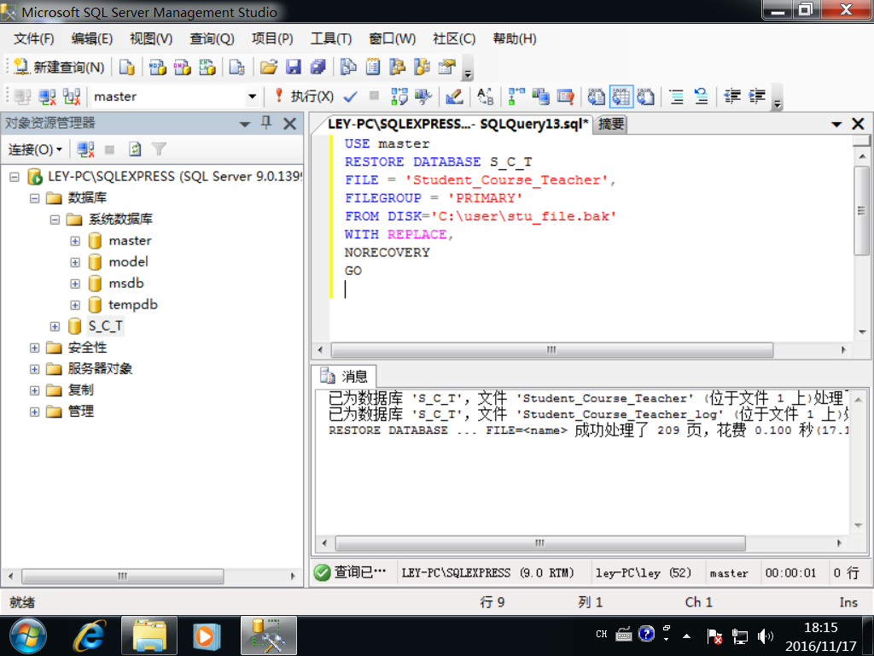Viewport: 874px width, 656px height.
Task: Open the File (文件) menu
Action: (x=34, y=38)
